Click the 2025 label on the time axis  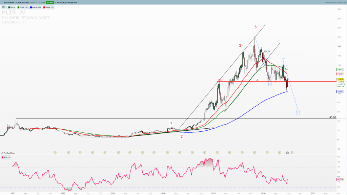click(213, 193)
